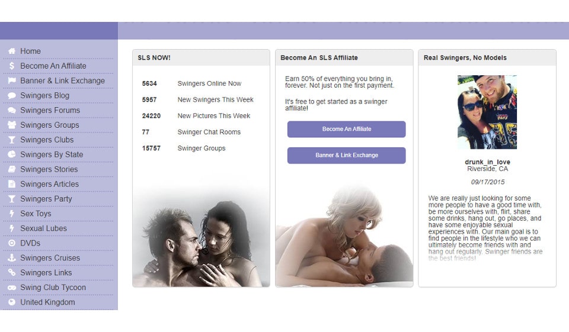Click the speech bubble icon for Blog
The height and width of the screenshot is (332, 569).
pos(12,96)
